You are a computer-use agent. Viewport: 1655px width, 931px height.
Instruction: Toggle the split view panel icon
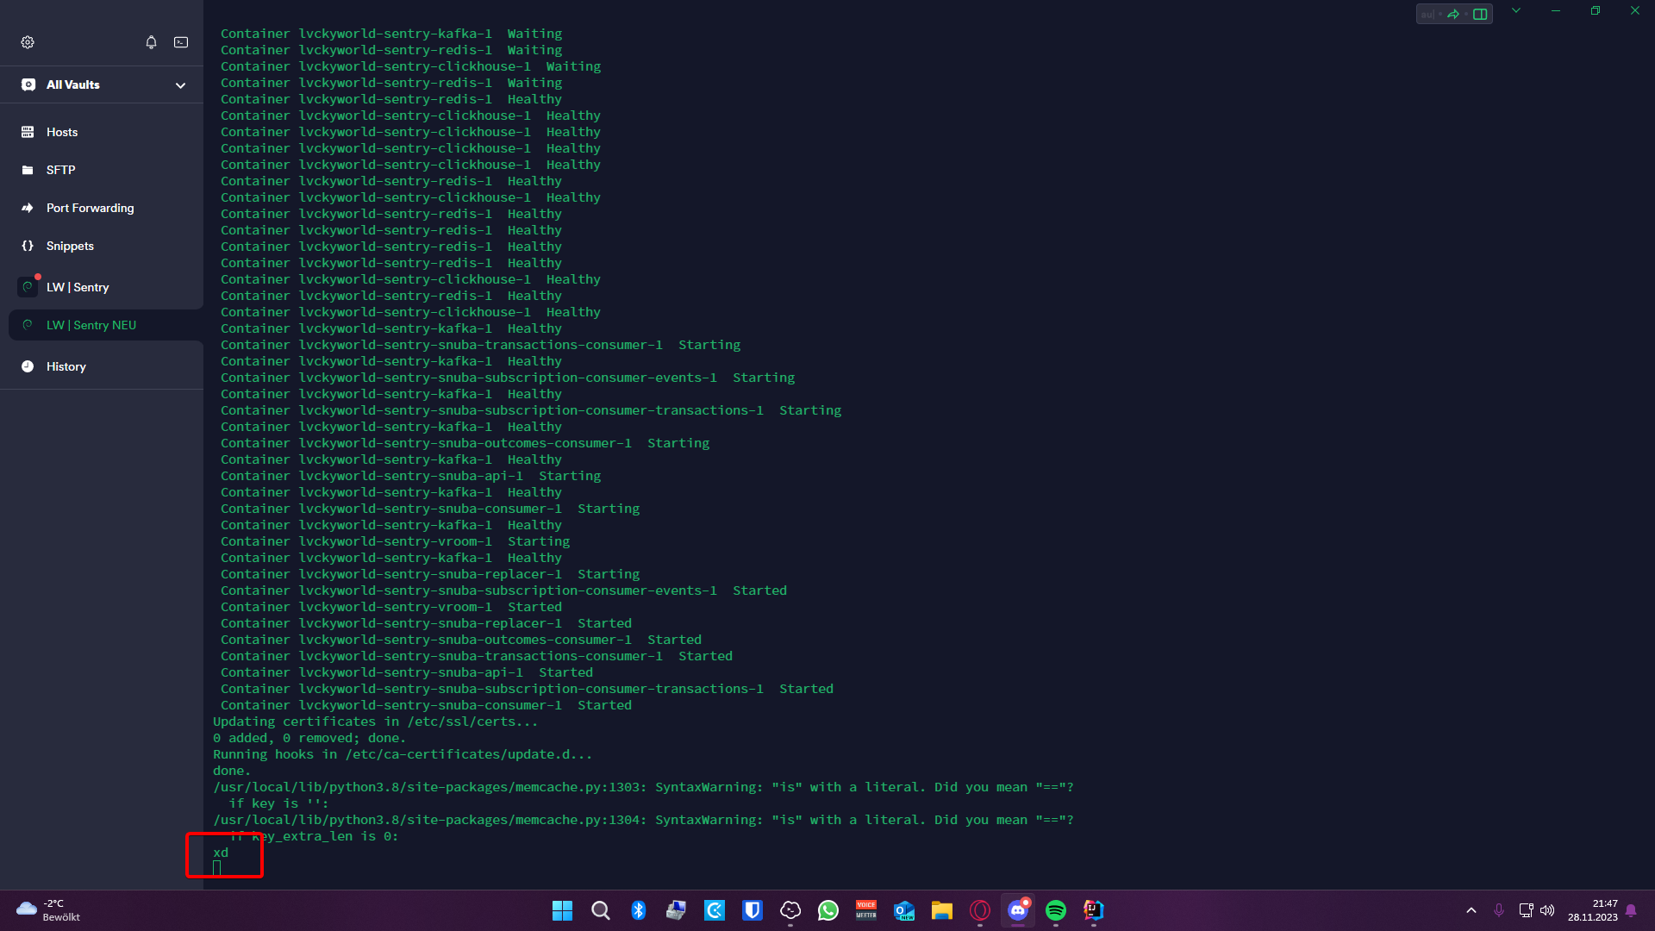click(x=1480, y=14)
